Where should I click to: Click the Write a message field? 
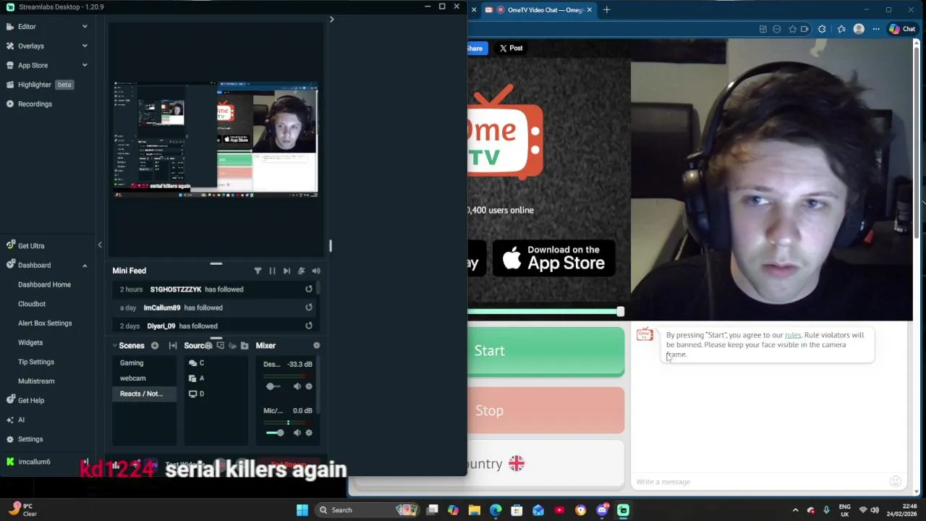760,482
